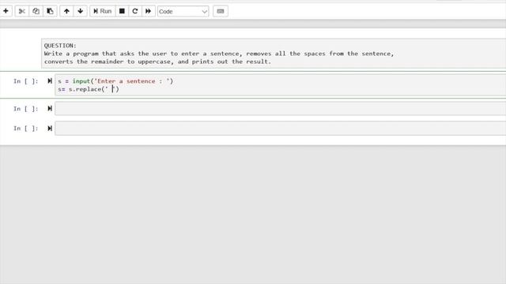Screen dimensions: 506x284
Task: Insert a new cell with the plus icon
Action: pyautogui.click(x=6, y=11)
